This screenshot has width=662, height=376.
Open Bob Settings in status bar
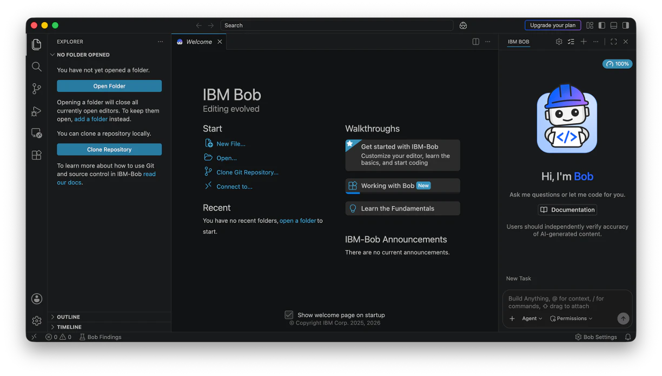point(596,337)
